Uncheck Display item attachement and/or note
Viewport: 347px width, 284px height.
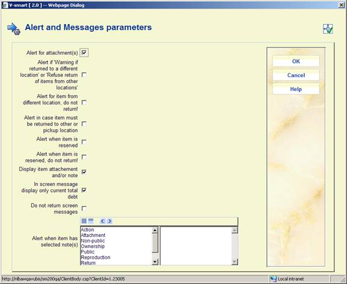click(x=84, y=172)
